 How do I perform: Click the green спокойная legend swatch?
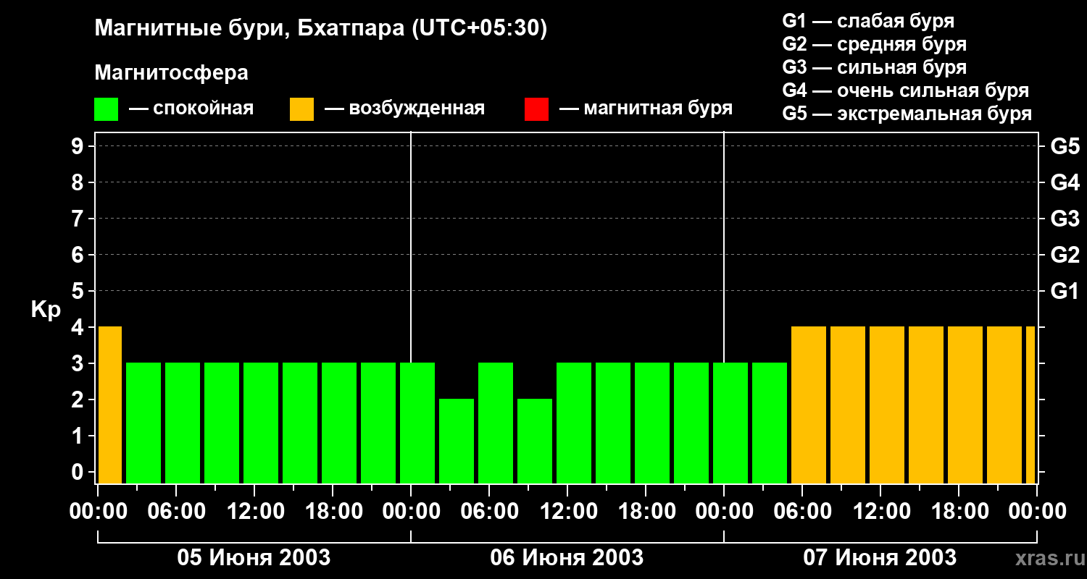106,109
